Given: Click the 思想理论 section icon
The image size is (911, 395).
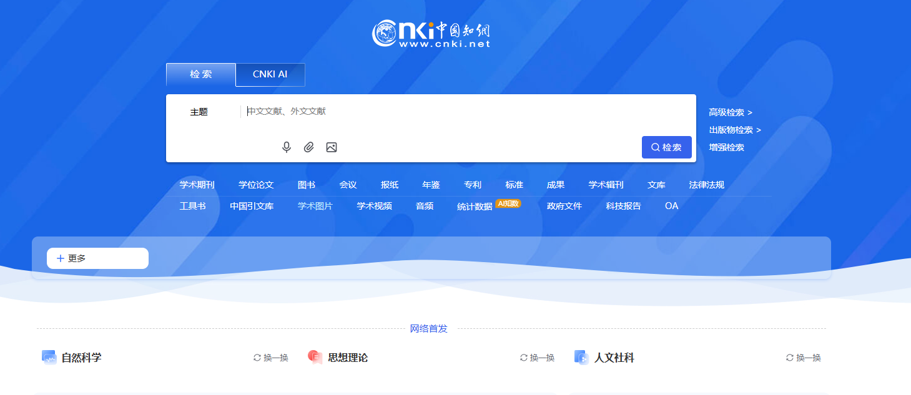Looking at the screenshot, I should 315,358.
